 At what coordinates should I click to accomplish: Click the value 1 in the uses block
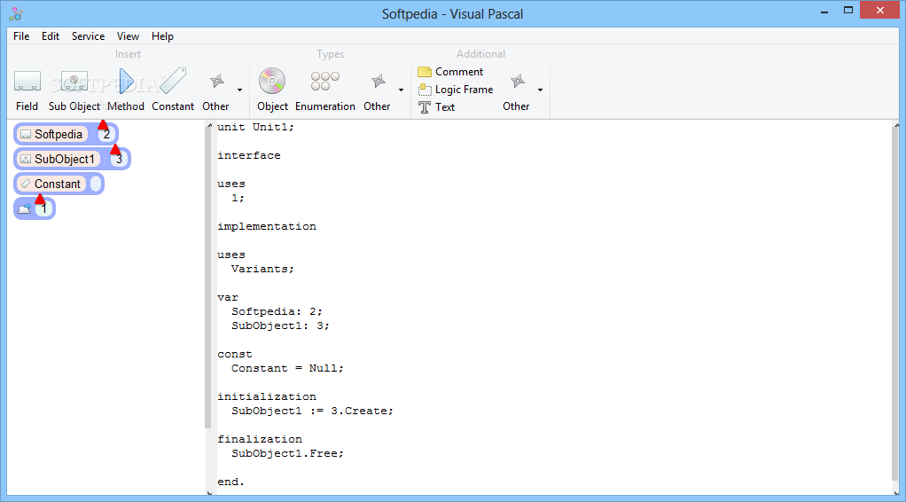pyautogui.click(x=43, y=208)
